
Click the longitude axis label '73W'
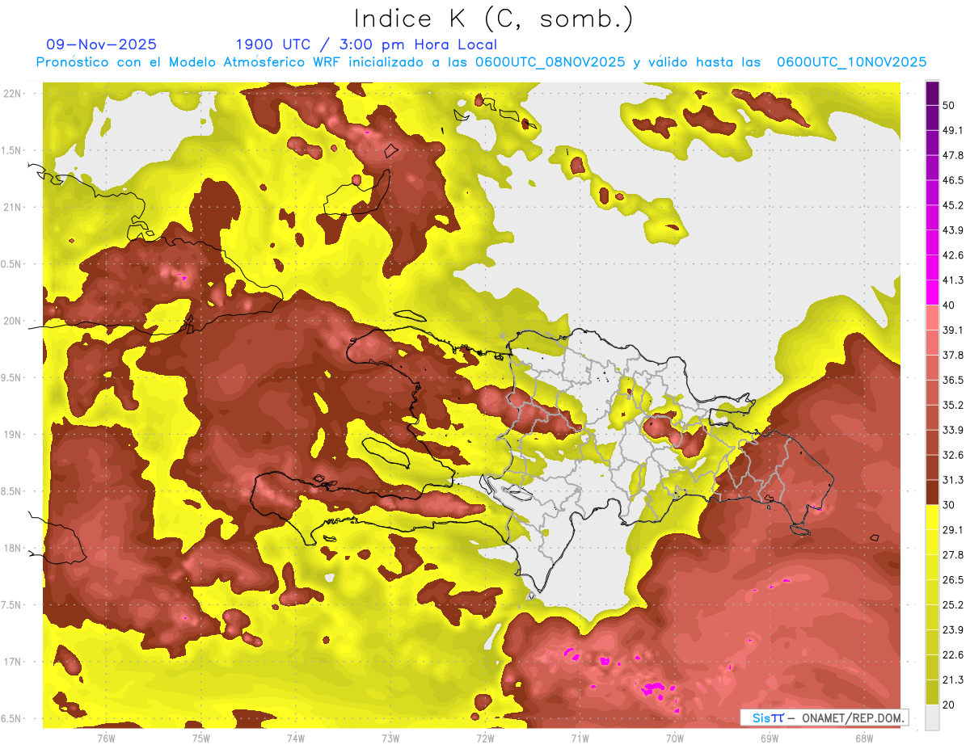(390, 738)
